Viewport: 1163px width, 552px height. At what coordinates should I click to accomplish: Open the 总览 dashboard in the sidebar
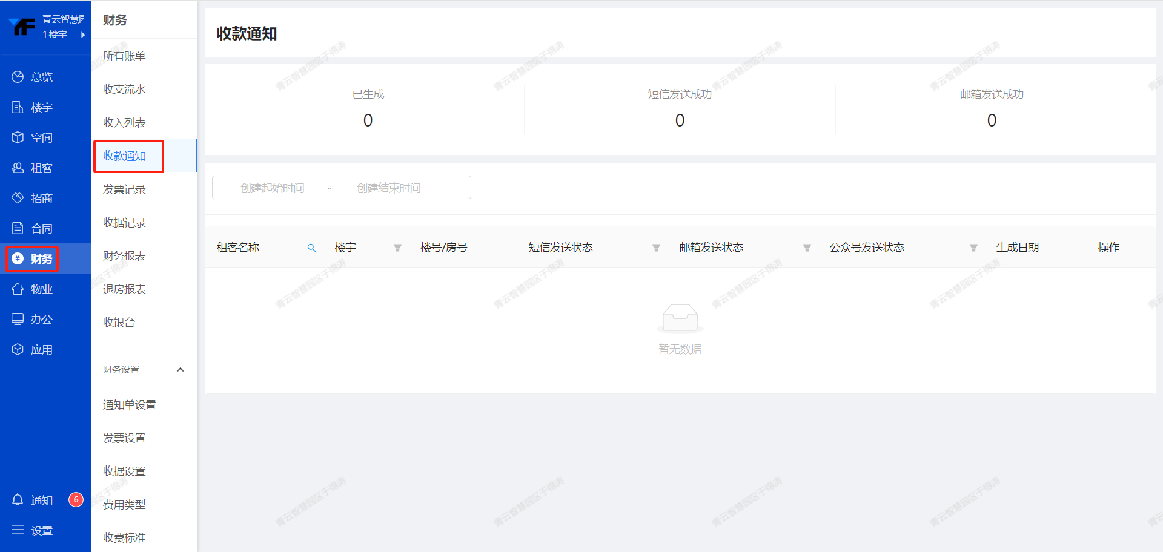(41, 77)
